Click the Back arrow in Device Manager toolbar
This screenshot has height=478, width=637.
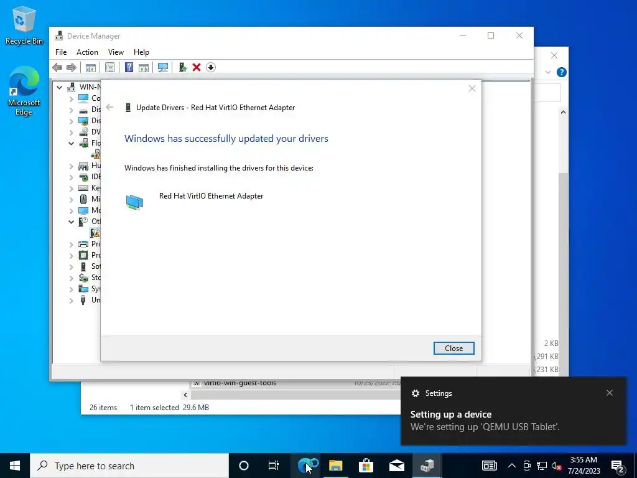57,67
